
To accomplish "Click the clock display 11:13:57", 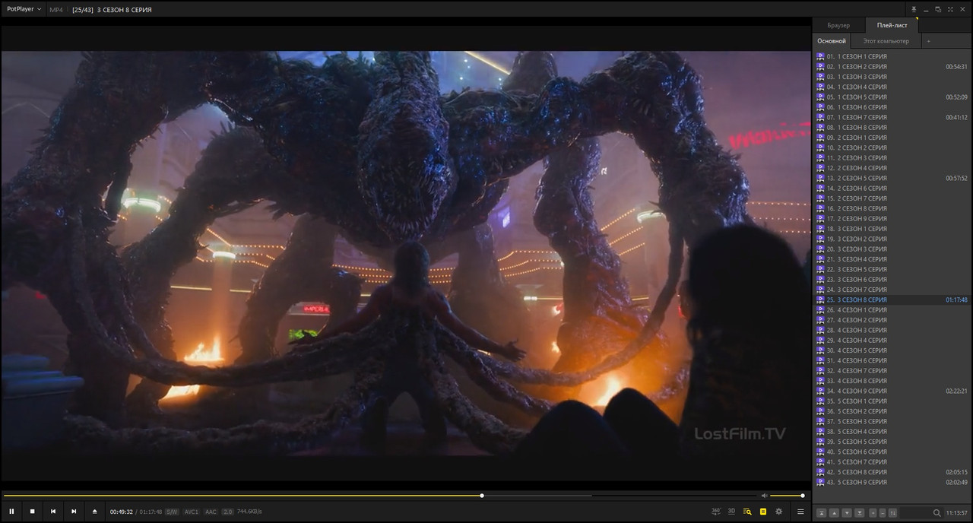I will (957, 513).
